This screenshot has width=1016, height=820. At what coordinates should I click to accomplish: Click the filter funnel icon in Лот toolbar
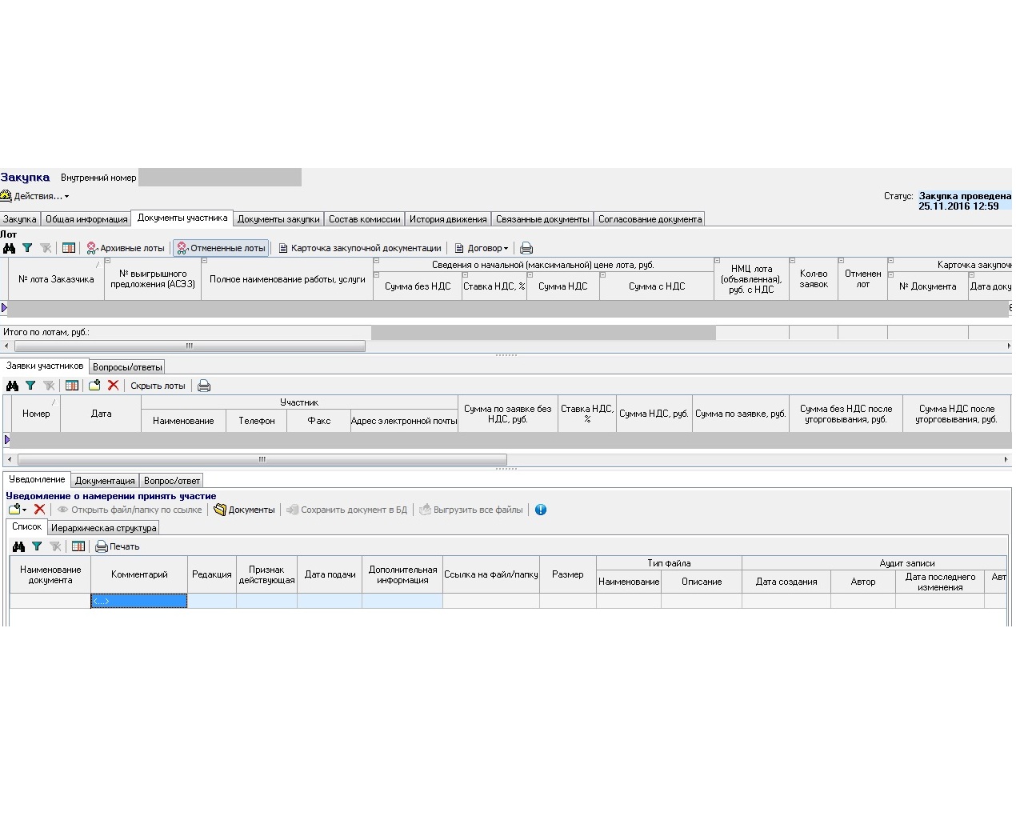coord(27,248)
